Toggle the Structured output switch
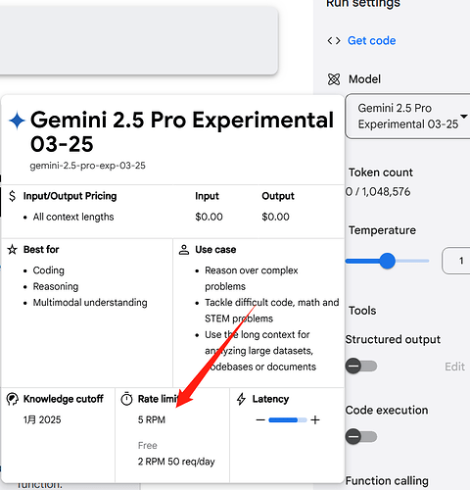Screen dimensions: 470x490 pyautogui.click(x=361, y=366)
